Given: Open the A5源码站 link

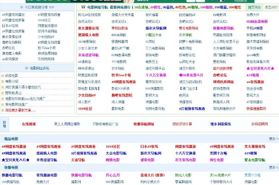Looking at the screenshot, I should tap(84, 62).
